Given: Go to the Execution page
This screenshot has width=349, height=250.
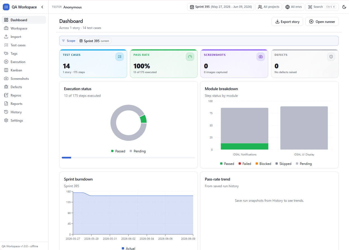Looking at the screenshot, I should (24, 62).
